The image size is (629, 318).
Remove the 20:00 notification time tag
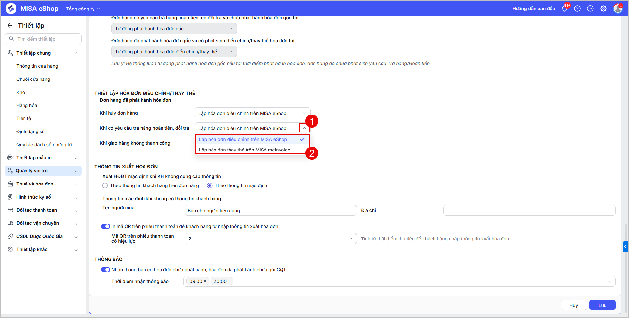229,281
